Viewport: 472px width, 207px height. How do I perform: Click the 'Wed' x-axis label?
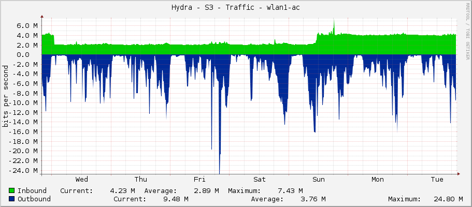click(81, 180)
